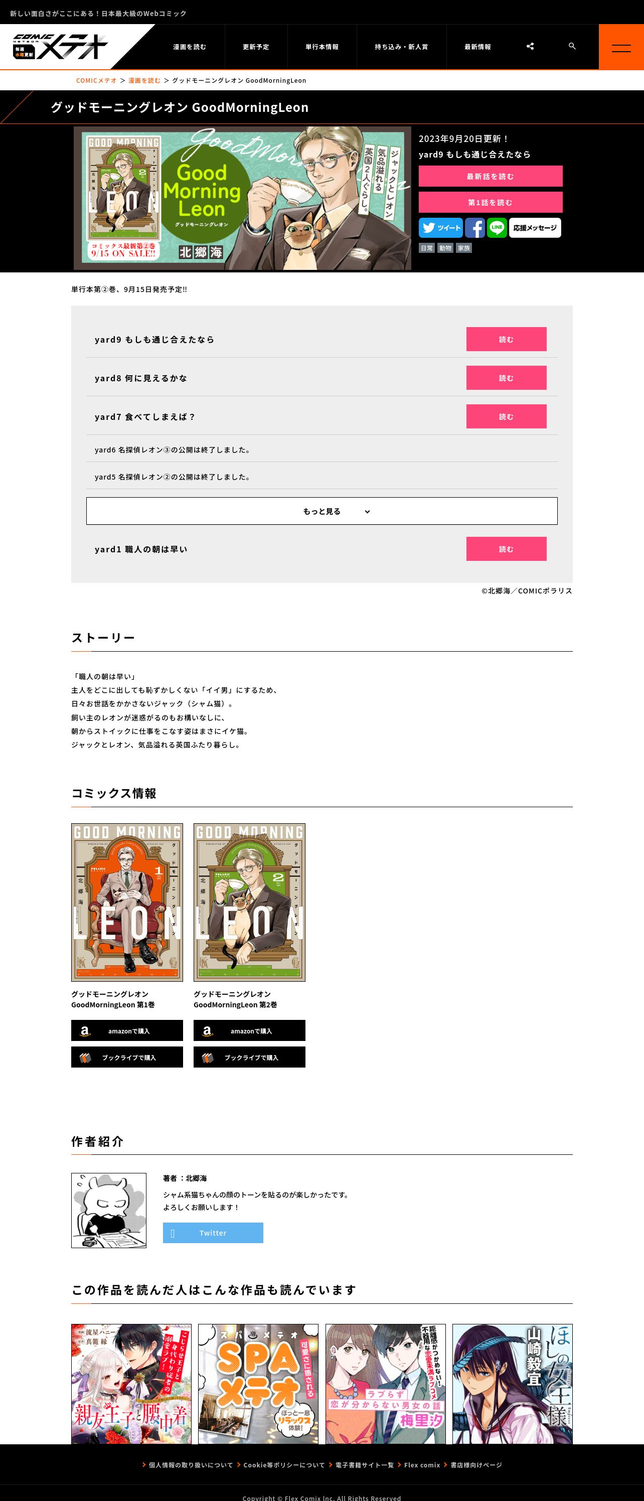
Task: Click the 動物 tag
Action: tap(445, 248)
